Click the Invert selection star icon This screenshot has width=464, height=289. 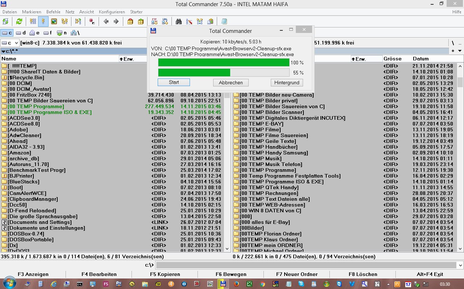(x=92, y=21)
